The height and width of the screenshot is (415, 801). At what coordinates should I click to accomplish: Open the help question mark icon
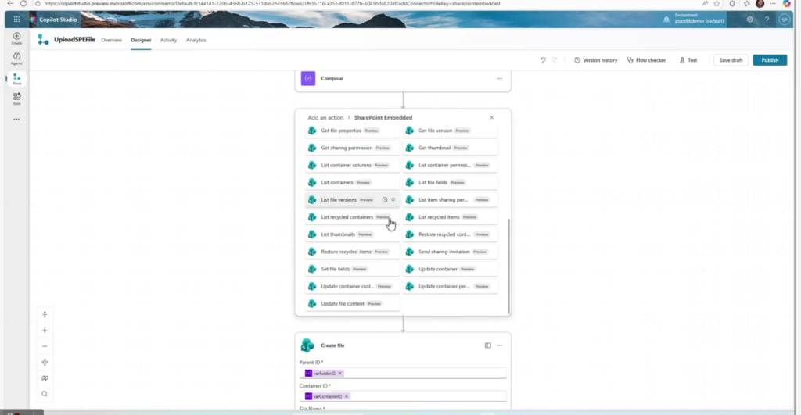(767, 20)
